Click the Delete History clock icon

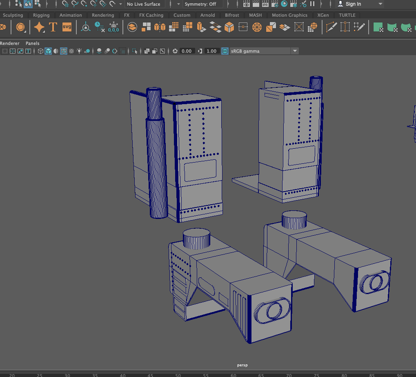coord(100,27)
